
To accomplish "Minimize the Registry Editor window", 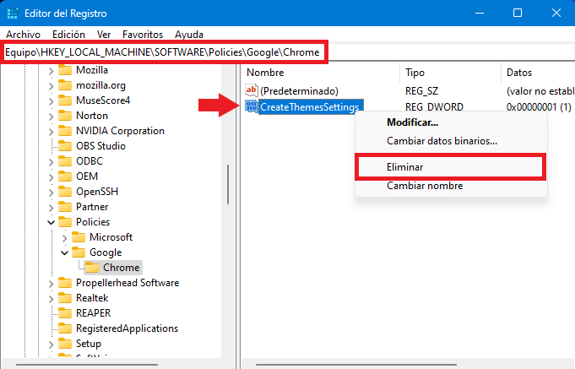I will tap(480, 13).
